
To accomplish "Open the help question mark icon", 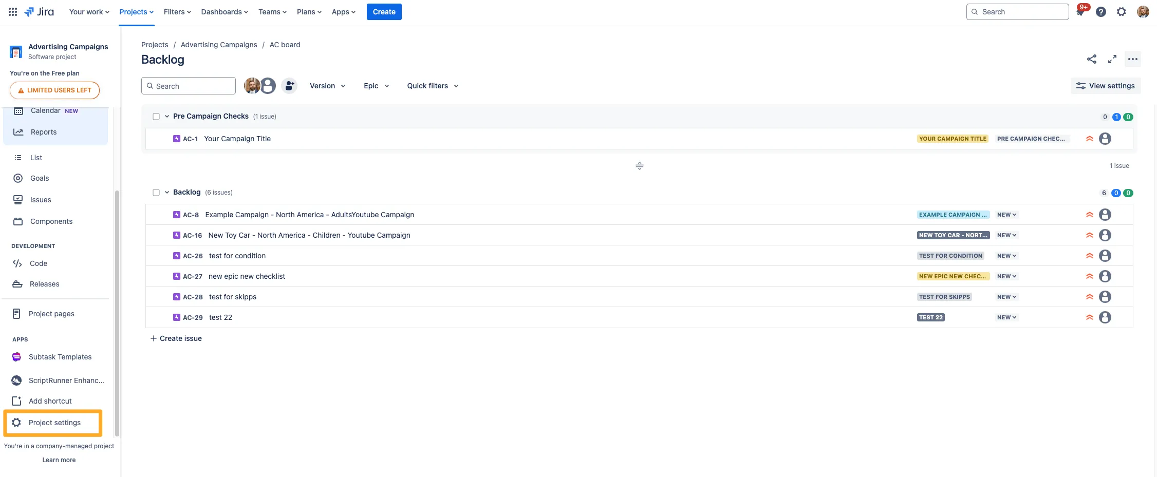I will point(1100,12).
